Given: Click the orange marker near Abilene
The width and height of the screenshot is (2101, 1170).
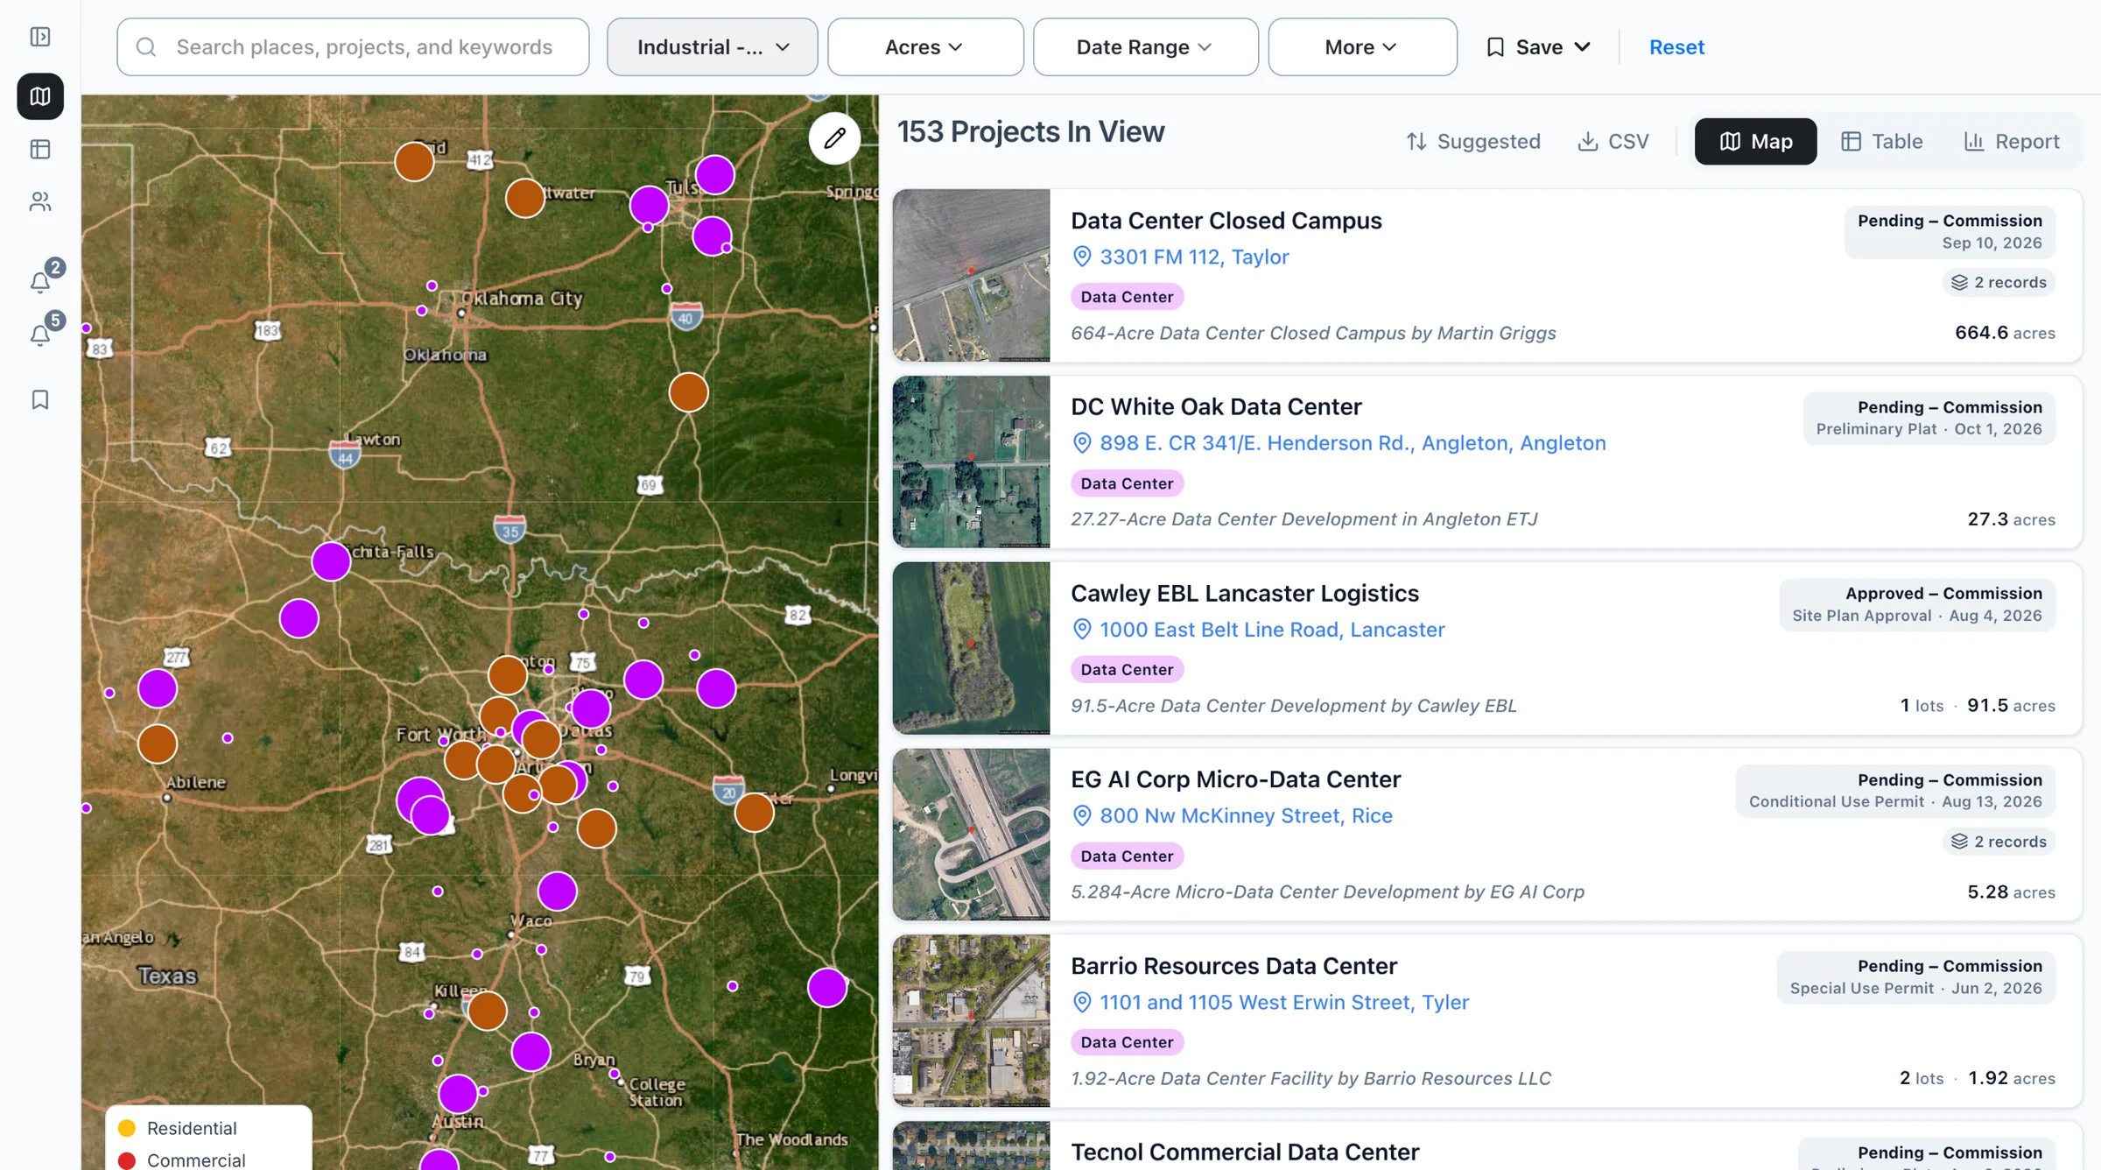Looking at the screenshot, I should pos(158,744).
